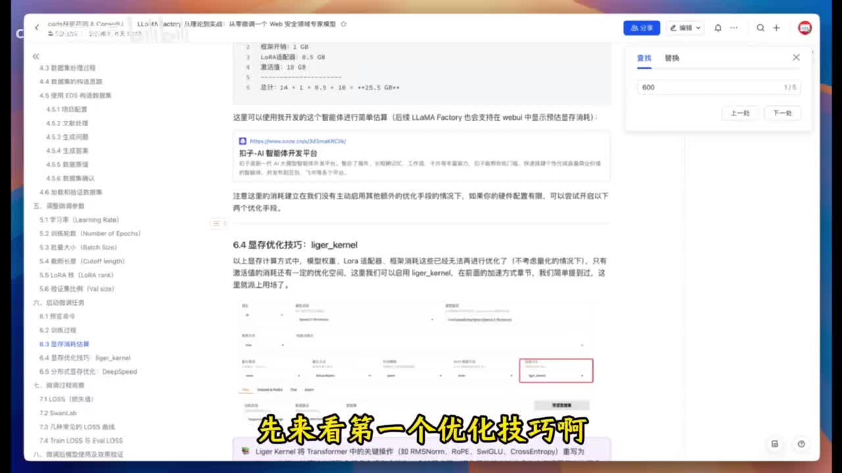Open the 扣子-AI 智能体开发平台 card title
Viewport: 842px width, 473px height.
pyautogui.click(x=278, y=153)
